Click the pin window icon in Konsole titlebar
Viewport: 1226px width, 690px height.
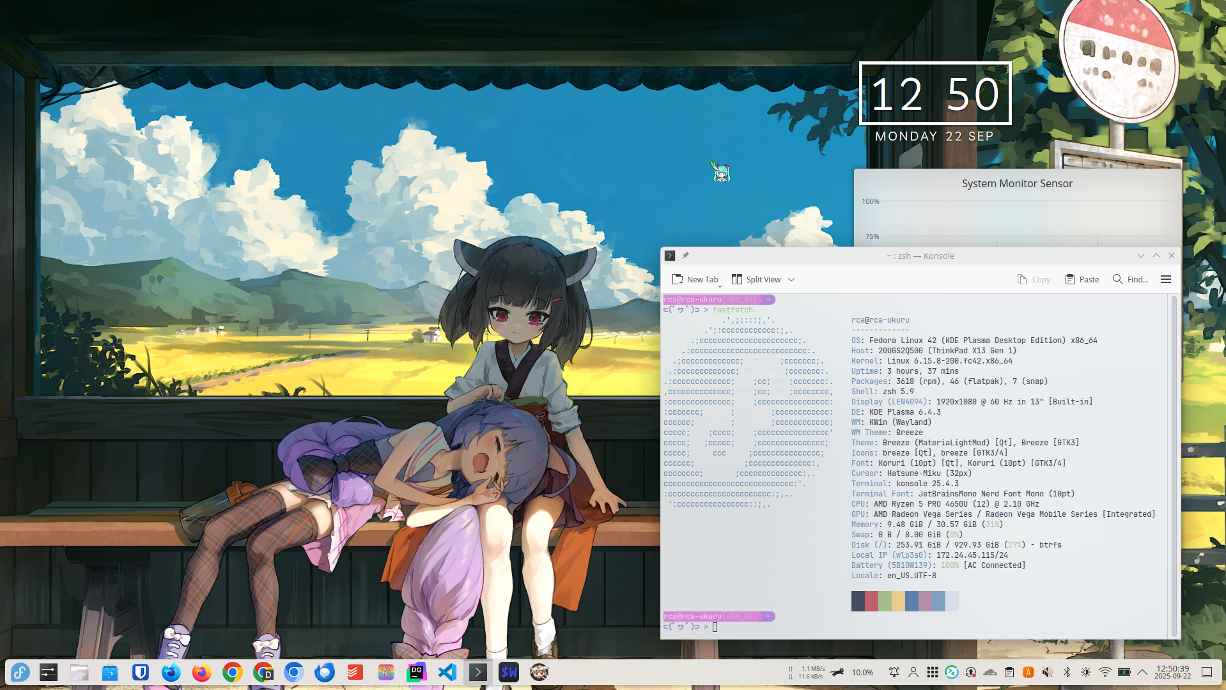[x=685, y=256]
